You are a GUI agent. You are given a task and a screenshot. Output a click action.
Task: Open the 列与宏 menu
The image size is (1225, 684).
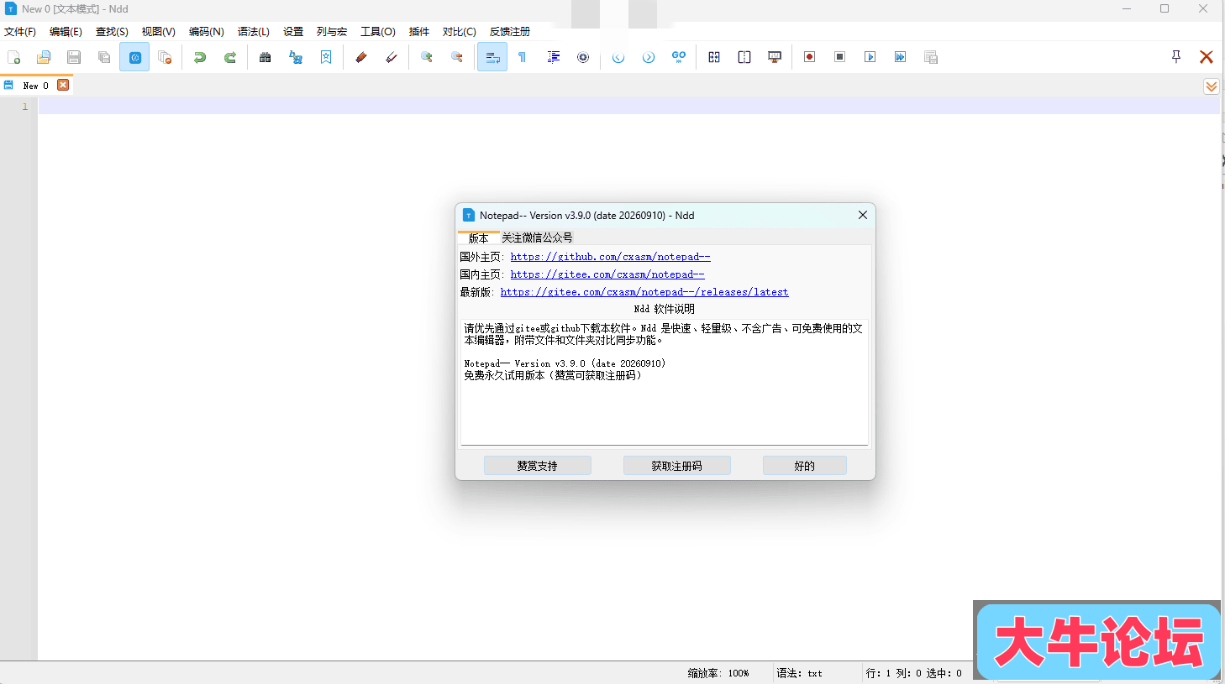tap(332, 32)
